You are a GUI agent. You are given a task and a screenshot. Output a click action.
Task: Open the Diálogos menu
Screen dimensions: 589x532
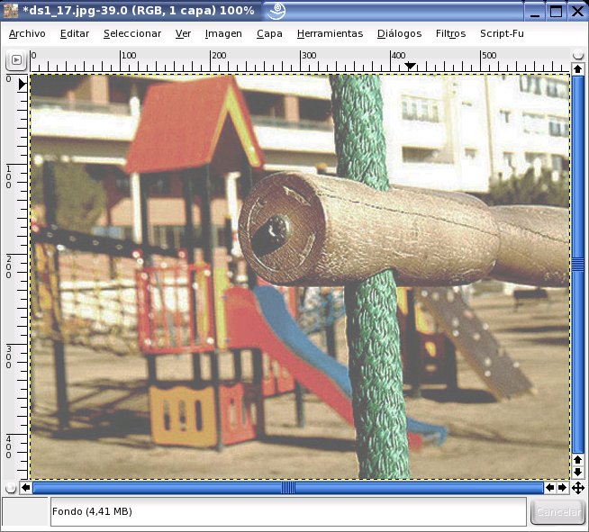(399, 34)
